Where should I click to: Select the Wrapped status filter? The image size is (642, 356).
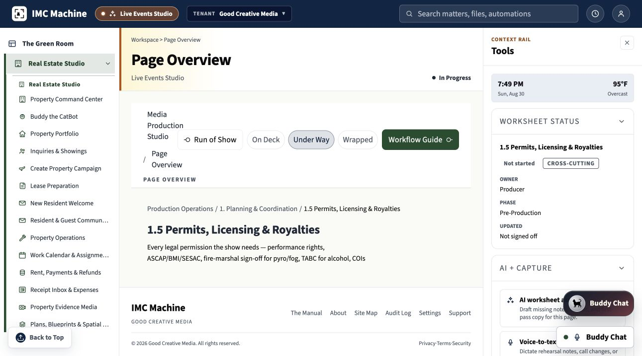[358, 140]
